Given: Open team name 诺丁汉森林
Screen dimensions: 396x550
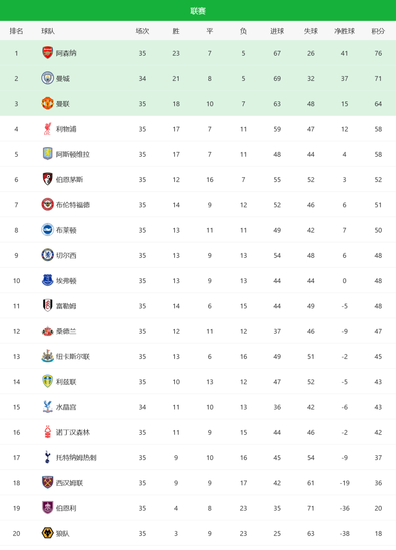Looking at the screenshot, I should coord(73,432).
